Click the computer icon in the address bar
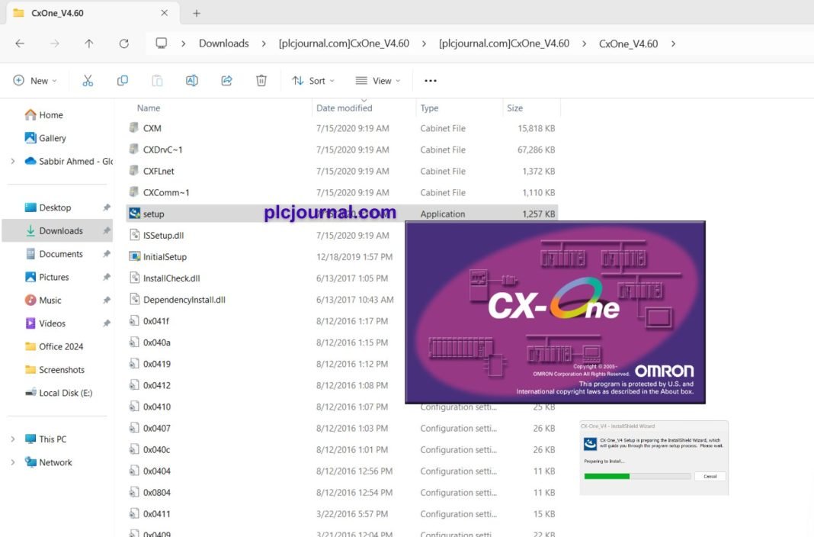Viewport: 814px width, 537px height. tap(161, 43)
